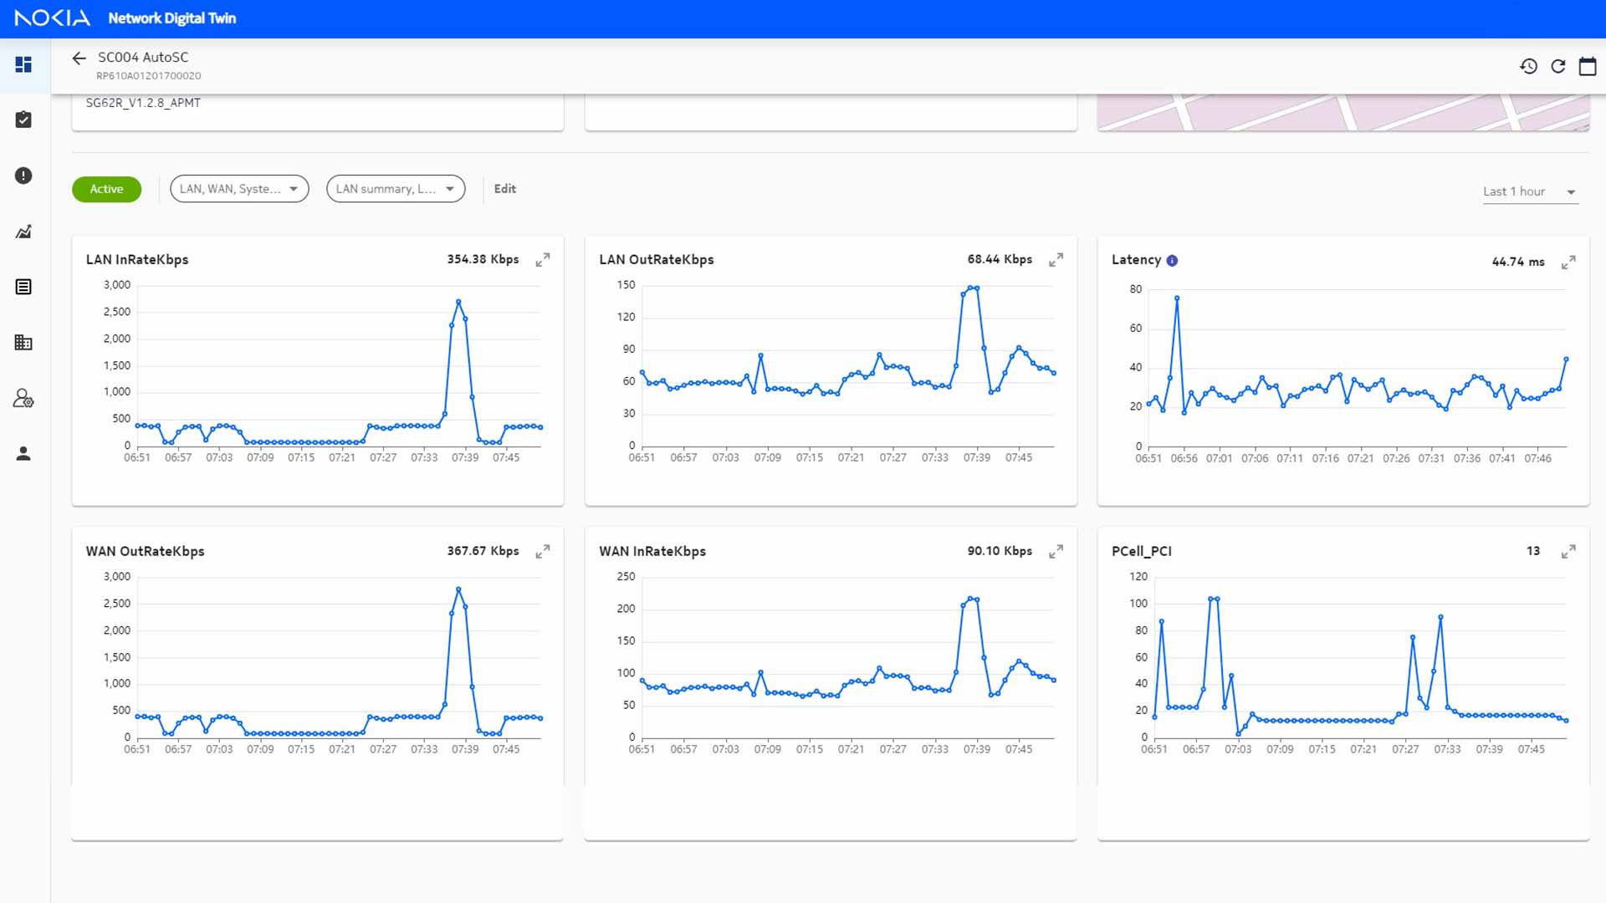Open the LAN, WAN, System dropdown
1606x903 pixels.
[239, 189]
